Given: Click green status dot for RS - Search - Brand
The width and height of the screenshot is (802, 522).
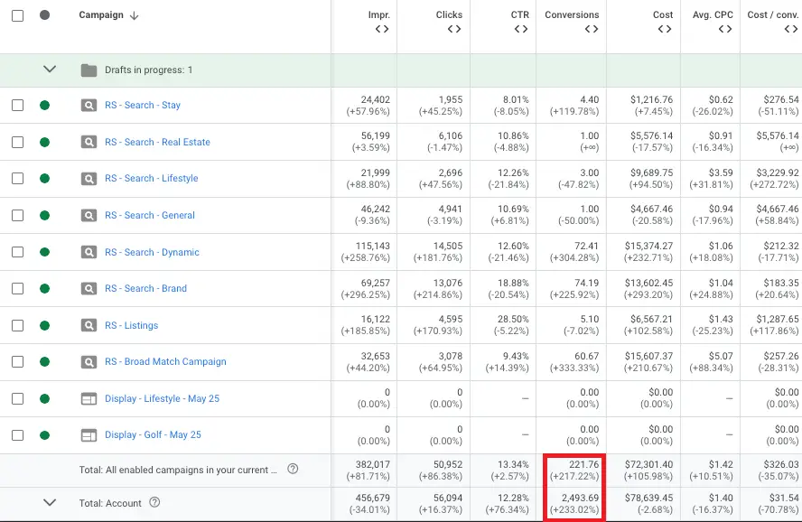Looking at the screenshot, I should click(x=44, y=288).
